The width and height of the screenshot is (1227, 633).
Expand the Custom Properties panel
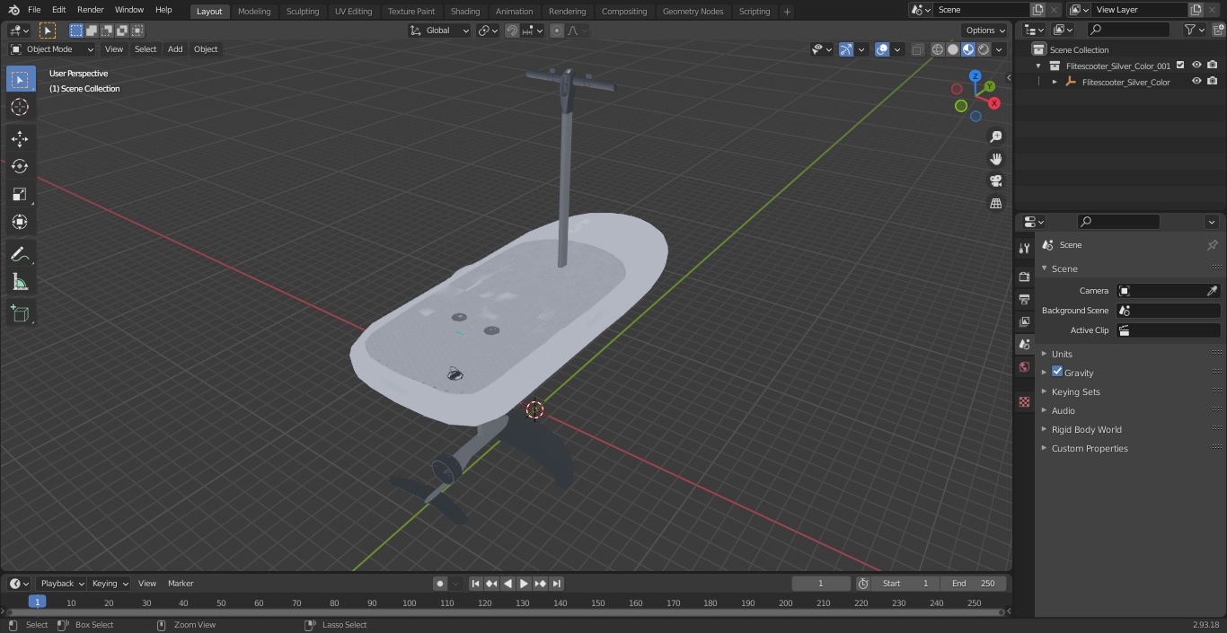pos(1089,448)
